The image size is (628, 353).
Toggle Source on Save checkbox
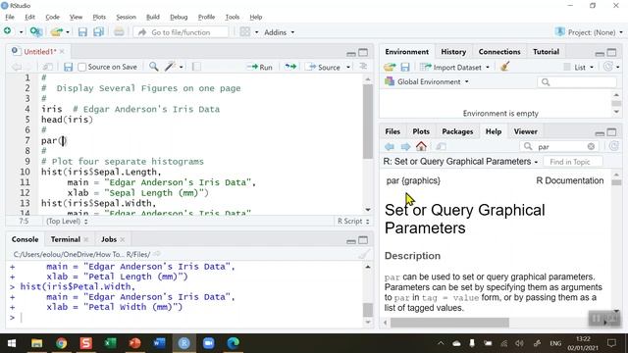(x=81, y=67)
